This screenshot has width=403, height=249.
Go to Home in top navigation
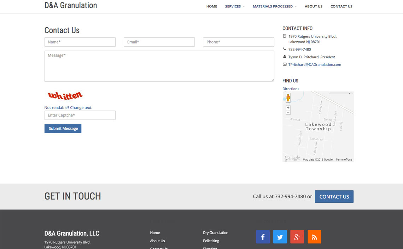click(211, 6)
